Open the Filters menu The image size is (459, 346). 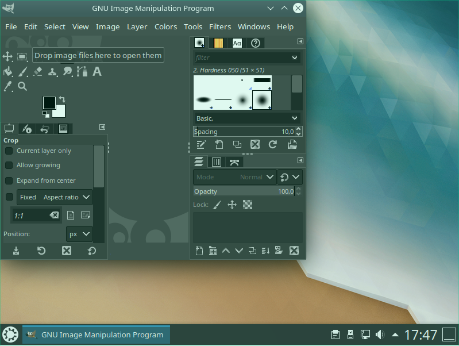tap(220, 27)
